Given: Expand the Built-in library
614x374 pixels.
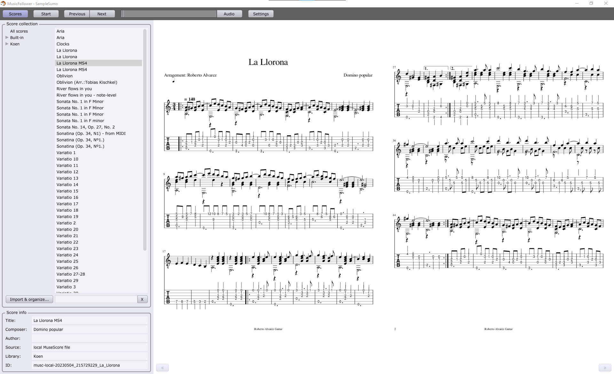Looking at the screenshot, I should coord(7,37).
